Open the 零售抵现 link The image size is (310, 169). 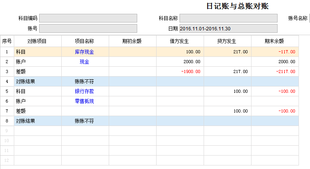84,101
